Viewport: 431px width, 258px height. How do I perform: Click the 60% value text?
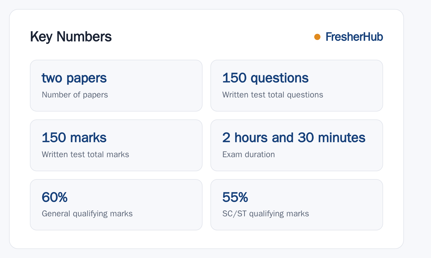55,197
